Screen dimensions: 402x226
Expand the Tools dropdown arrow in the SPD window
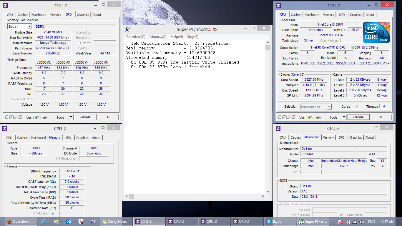point(71,117)
